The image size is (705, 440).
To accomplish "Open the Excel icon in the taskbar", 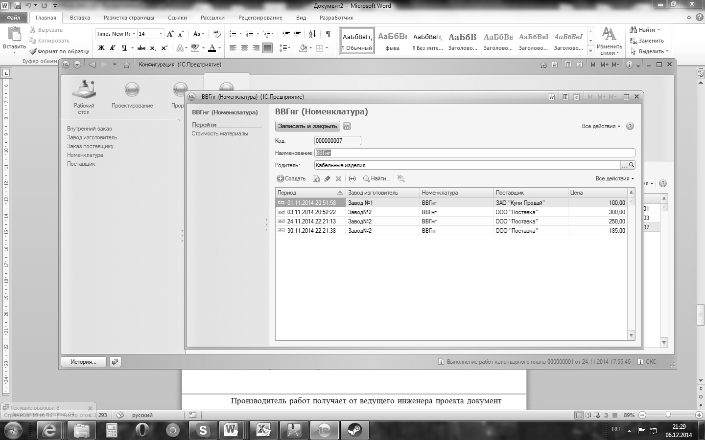I will (263, 431).
